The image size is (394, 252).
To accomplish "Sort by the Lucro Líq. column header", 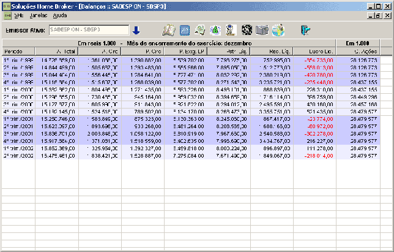I will (314, 52).
